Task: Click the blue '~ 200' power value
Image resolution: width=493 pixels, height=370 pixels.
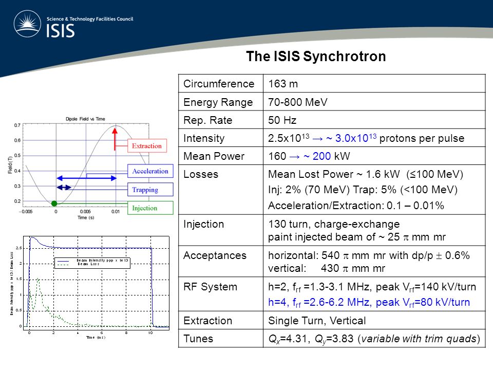Action: [x=317, y=156]
